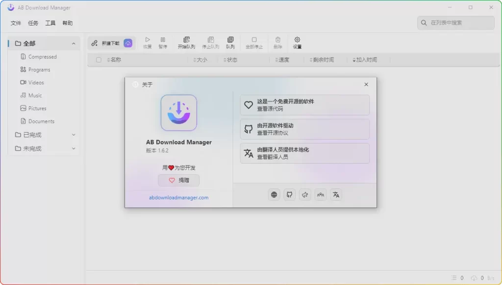The height and width of the screenshot is (285, 502).
Task: Close the 关于 About dialog
Action: click(x=366, y=84)
